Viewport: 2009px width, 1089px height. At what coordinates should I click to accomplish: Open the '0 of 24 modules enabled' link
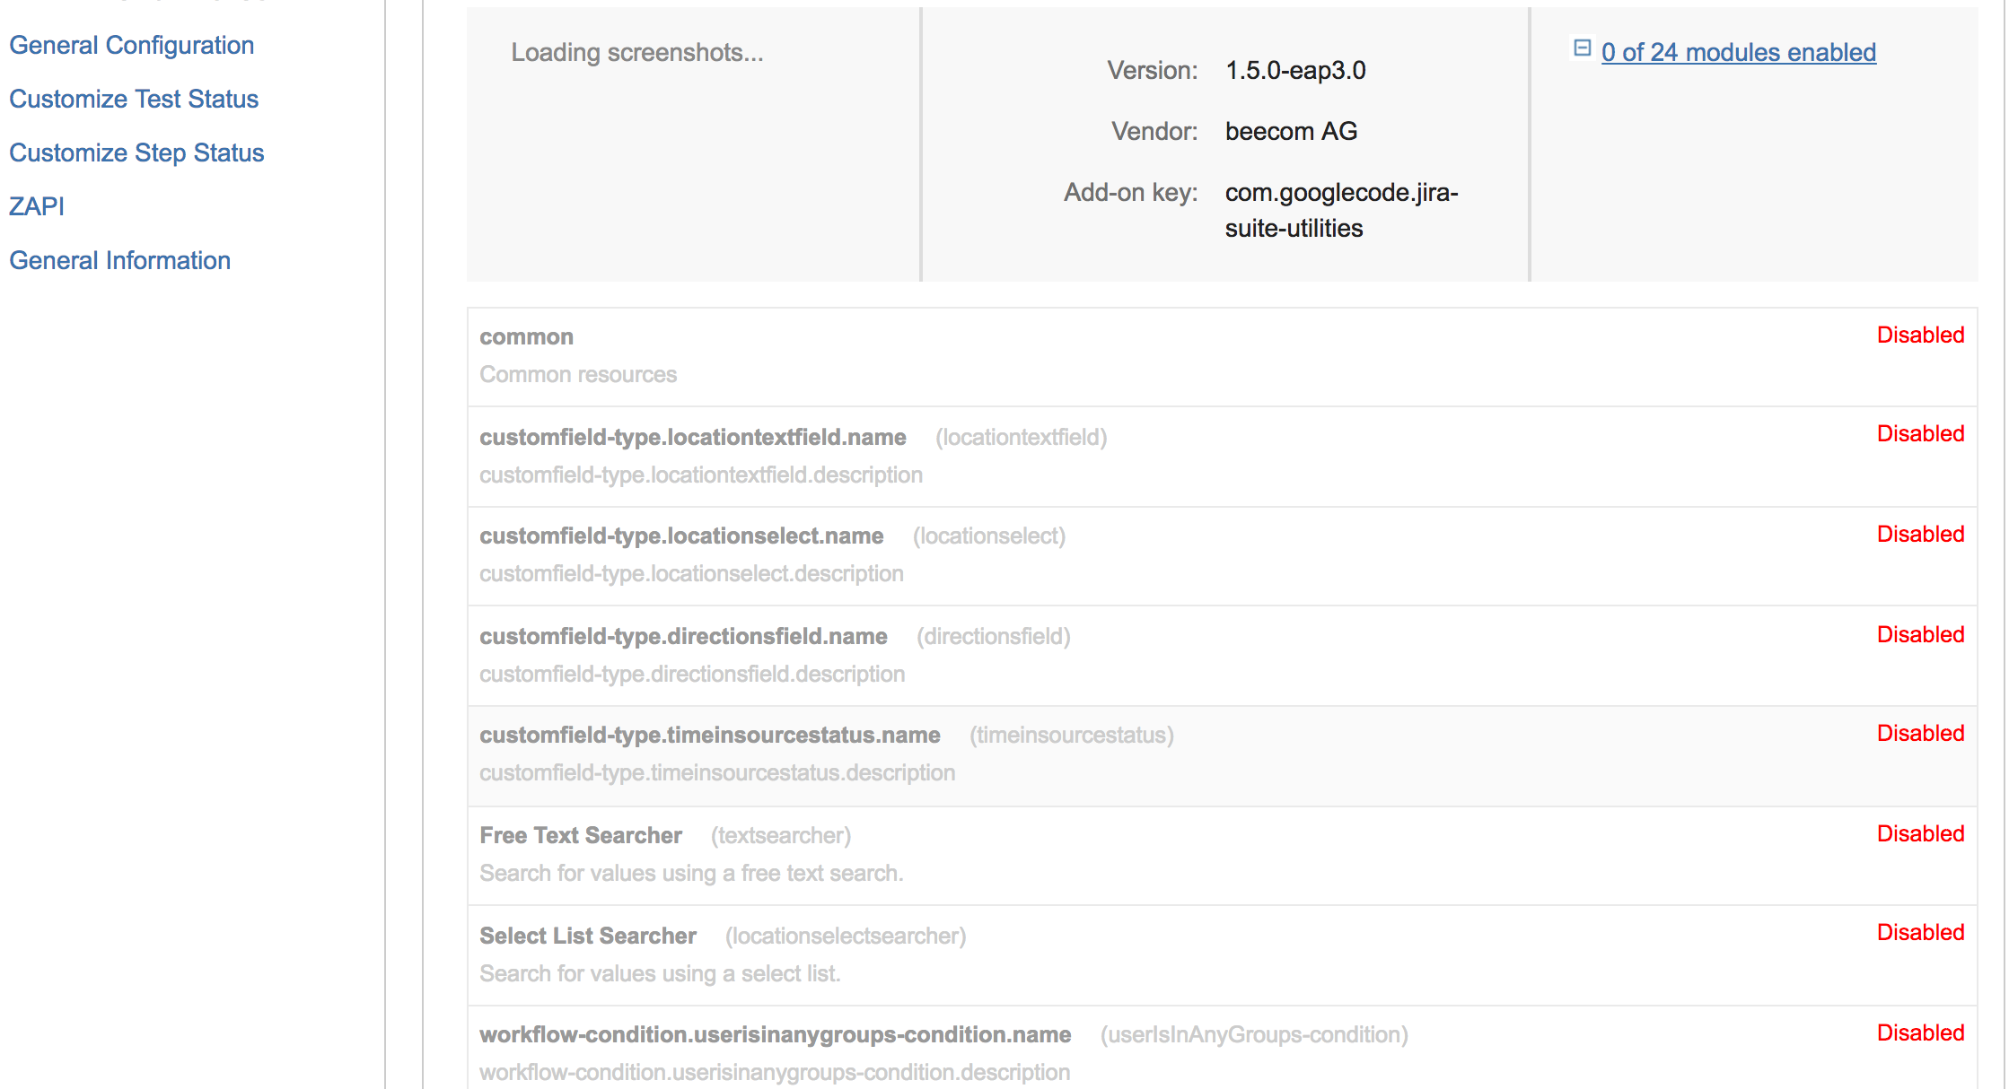point(1739,52)
